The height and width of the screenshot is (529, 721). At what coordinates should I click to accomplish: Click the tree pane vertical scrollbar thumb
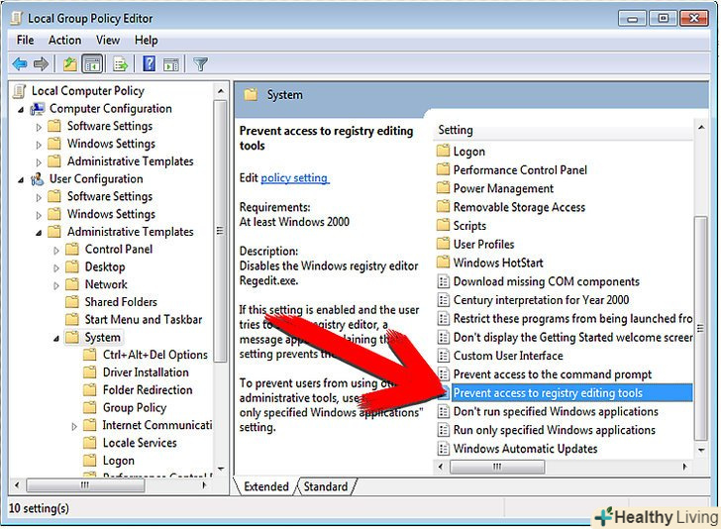(x=220, y=232)
